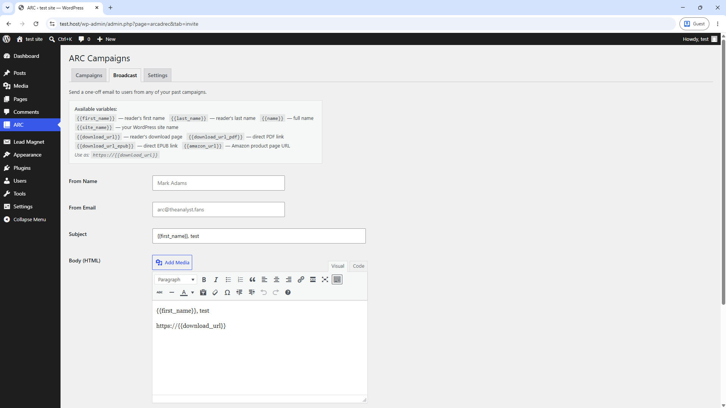Screen dimensions: 726x408
Task: Enable distraction-free fullscreen editor mode
Action: tap(325, 280)
